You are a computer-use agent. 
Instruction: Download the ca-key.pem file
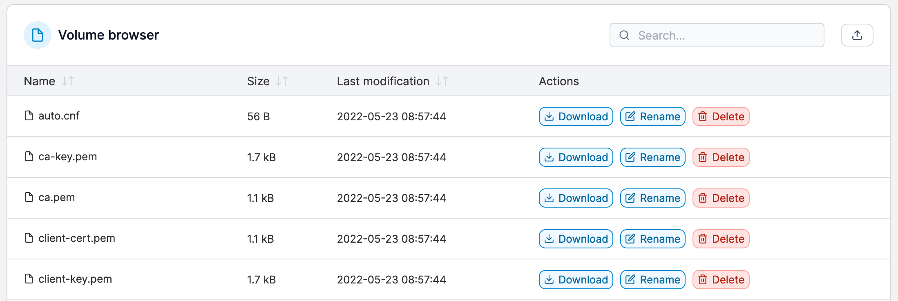tap(576, 157)
